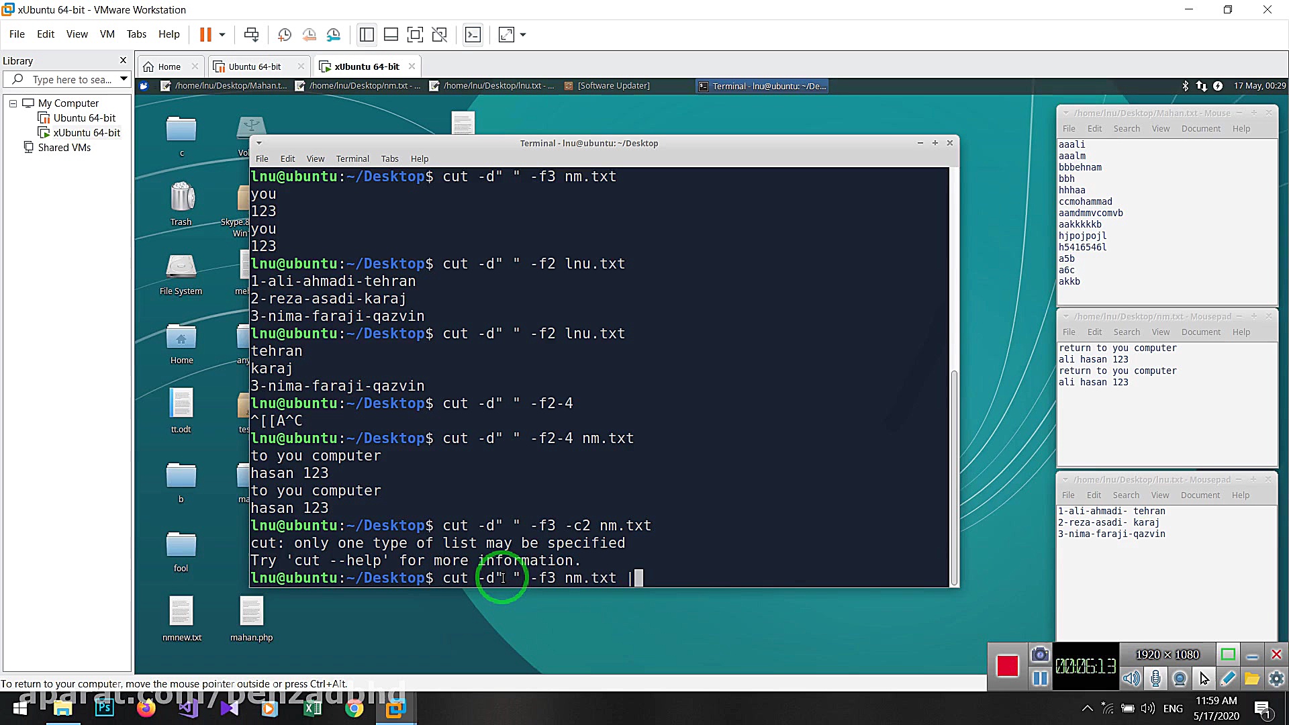Open the Snapshot Manager
This screenshot has width=1289, height=725.
334,34
